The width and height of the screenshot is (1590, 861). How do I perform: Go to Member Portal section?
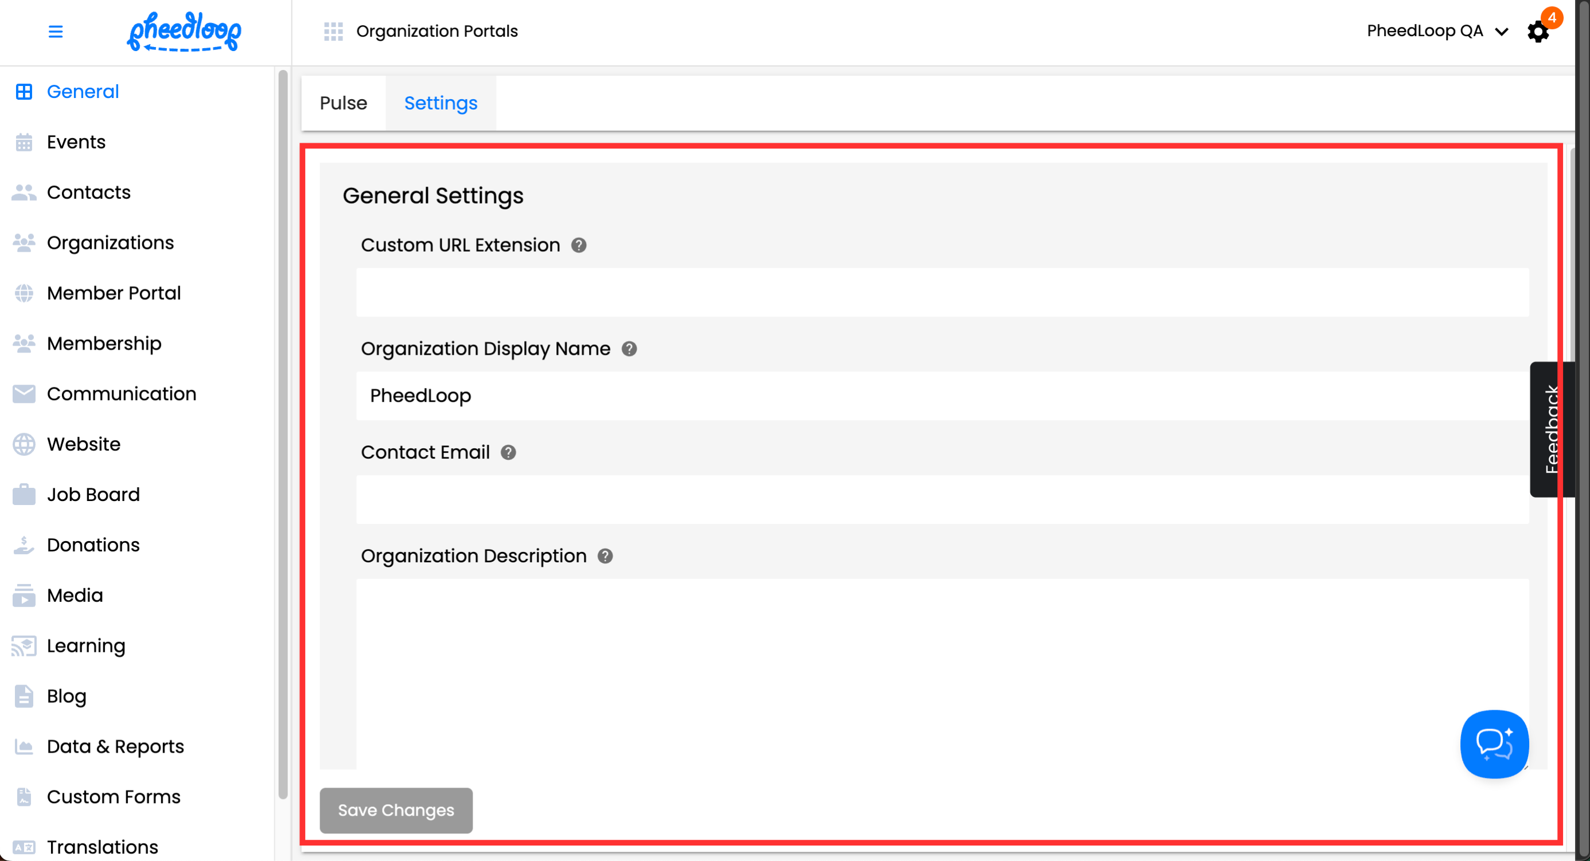[x=114, y=293]
